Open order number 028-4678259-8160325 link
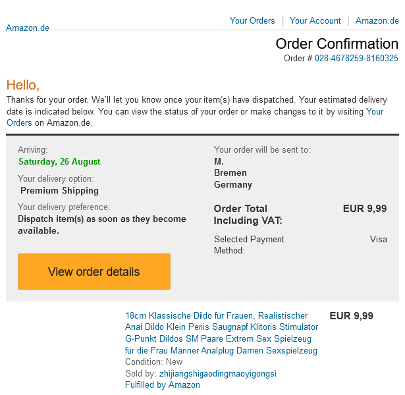The height and width of the screenshot is (395, 405). pos(356,59)
